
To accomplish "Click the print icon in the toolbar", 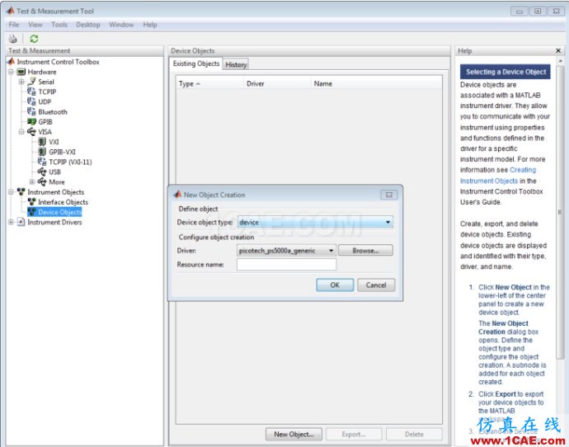I will pyautogui.click(x=12, y=39).
